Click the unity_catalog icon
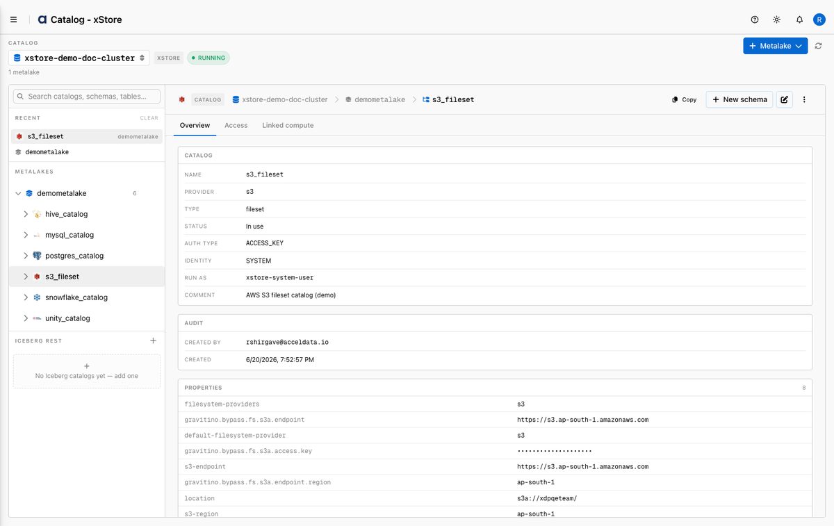 click(x=37, y=318)
